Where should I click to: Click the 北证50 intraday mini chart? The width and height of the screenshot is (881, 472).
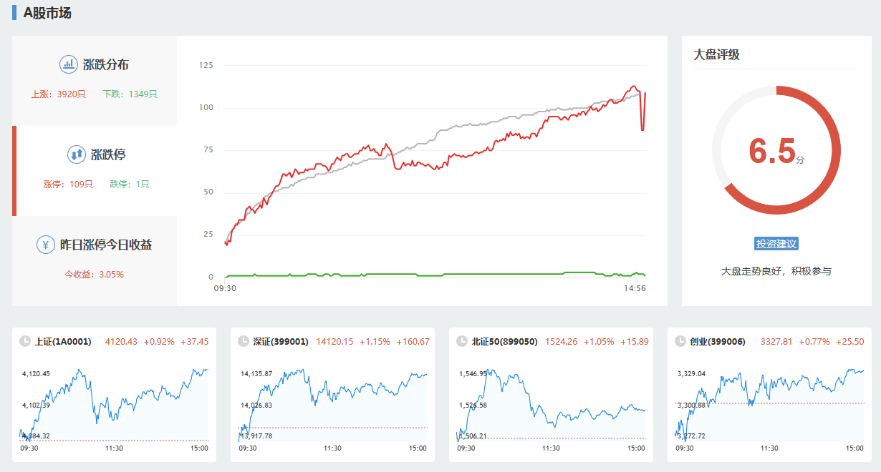[552, 404]
